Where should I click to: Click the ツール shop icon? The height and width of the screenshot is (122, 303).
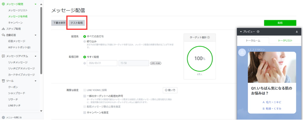(3, 81)
